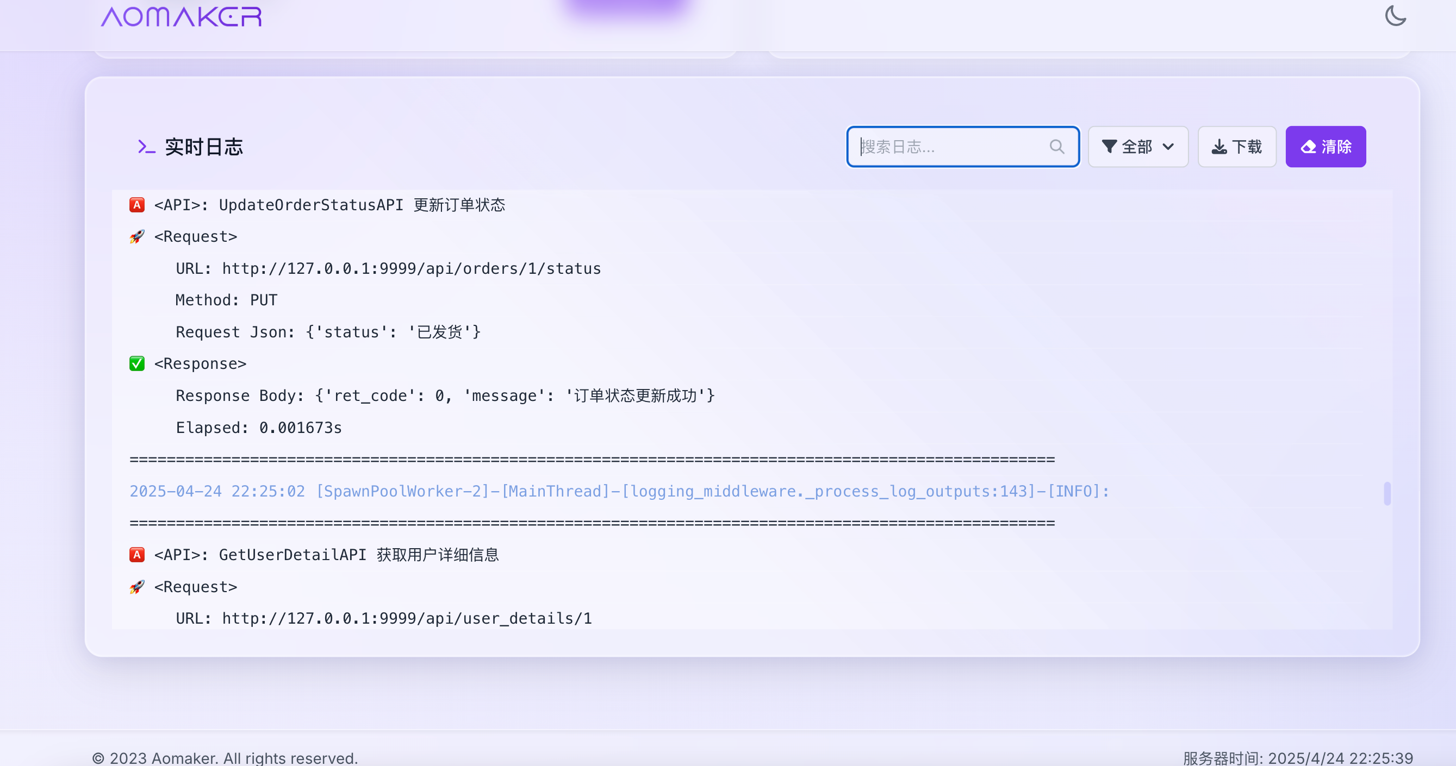Click the orders status URL log line
The image size is (1456, 766).
(388, 268)
